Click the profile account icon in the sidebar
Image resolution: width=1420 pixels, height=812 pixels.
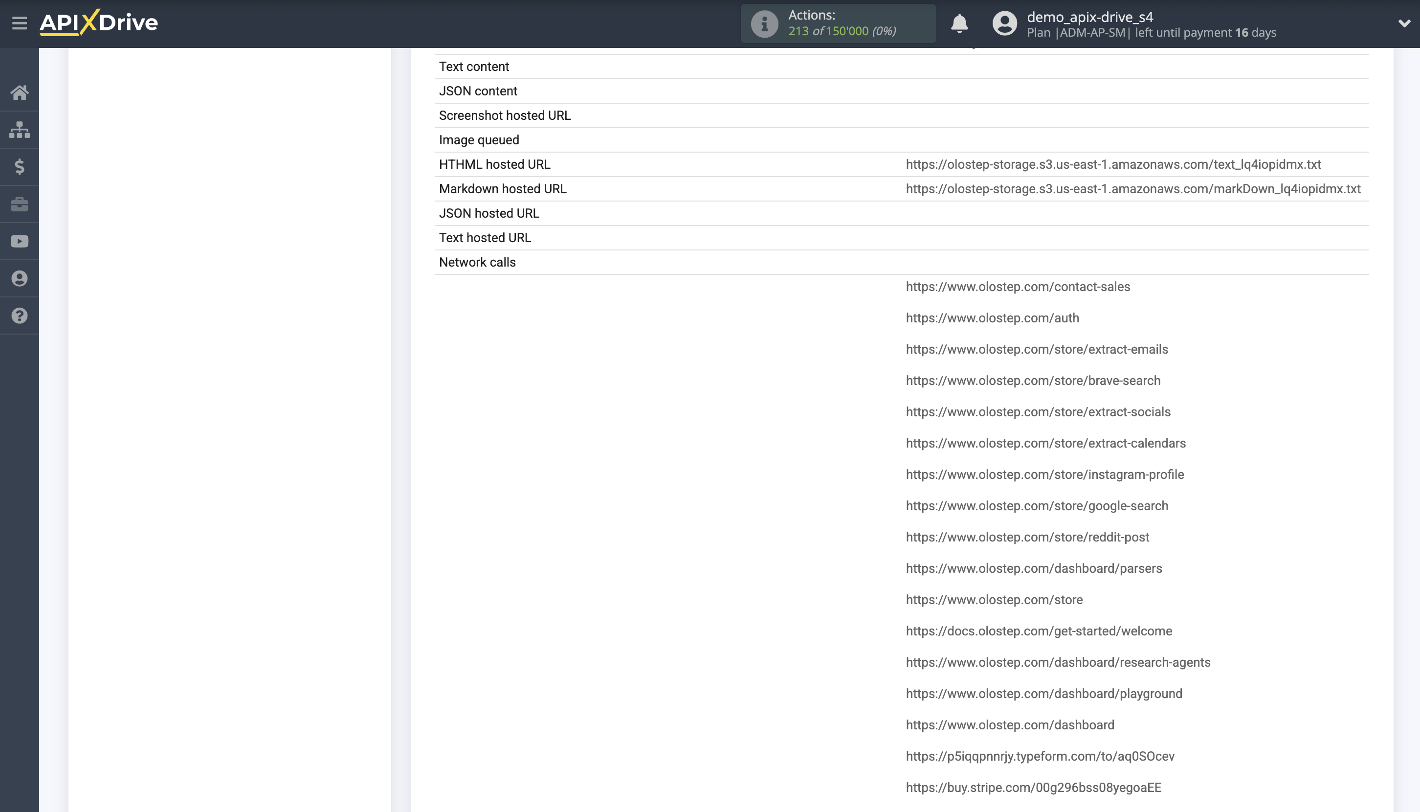[20, 278]
